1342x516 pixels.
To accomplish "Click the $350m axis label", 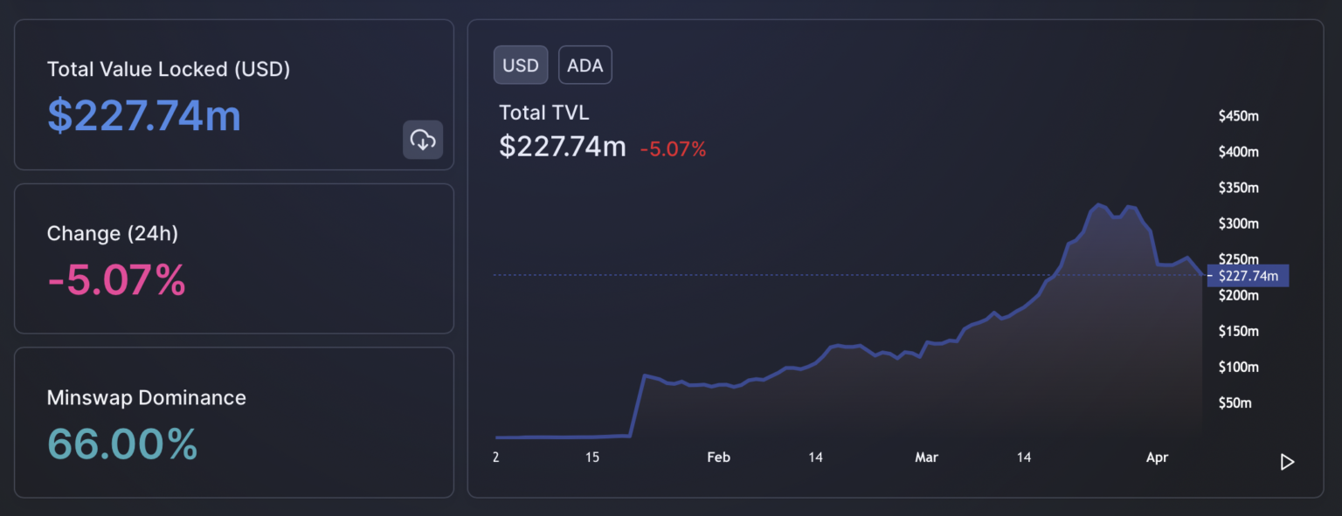I will pos(1239,188).
